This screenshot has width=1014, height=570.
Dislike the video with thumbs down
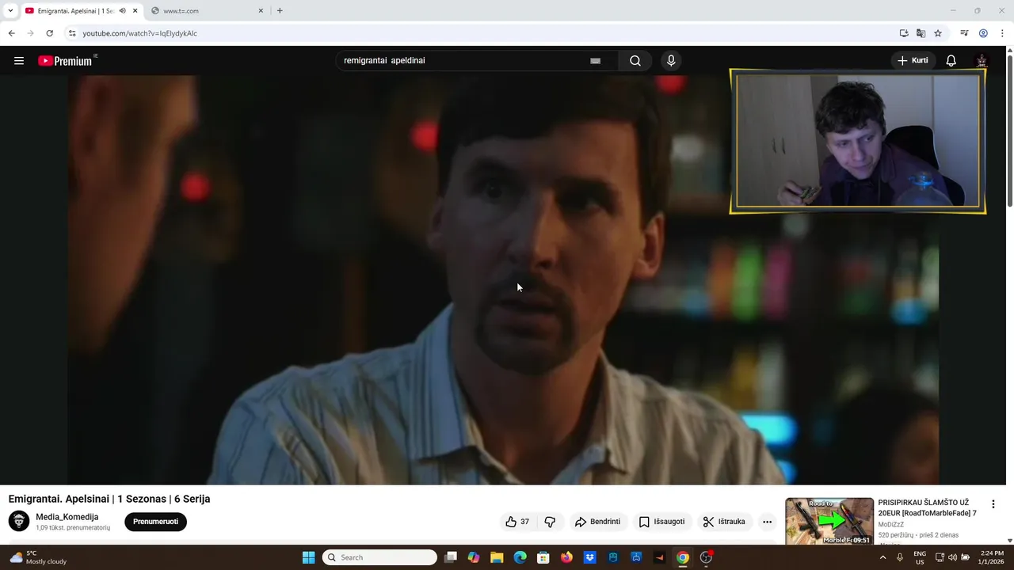pos(550,522)
